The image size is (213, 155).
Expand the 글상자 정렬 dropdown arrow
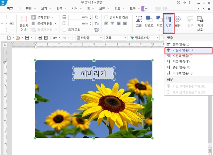(56, 24)
